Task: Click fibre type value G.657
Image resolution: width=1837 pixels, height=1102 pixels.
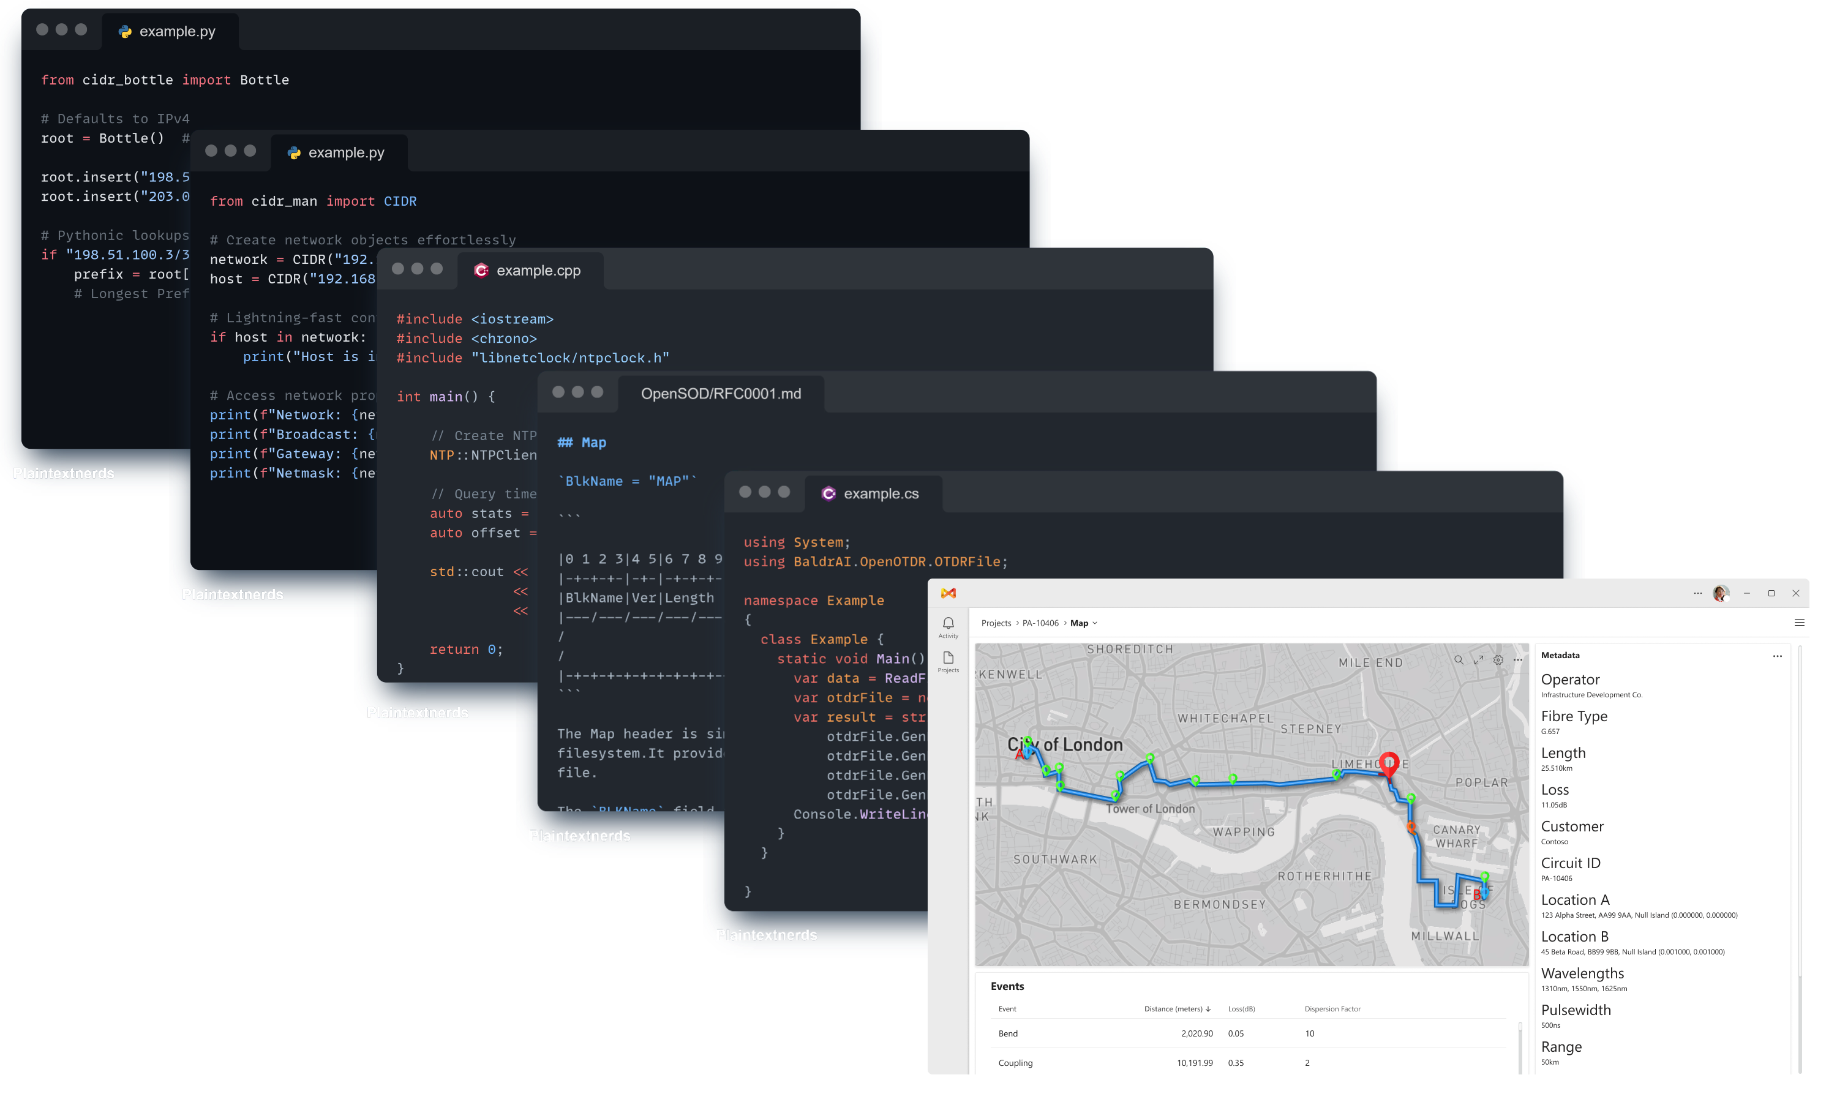Action: pyautogui.click(x=1550, y=732)
